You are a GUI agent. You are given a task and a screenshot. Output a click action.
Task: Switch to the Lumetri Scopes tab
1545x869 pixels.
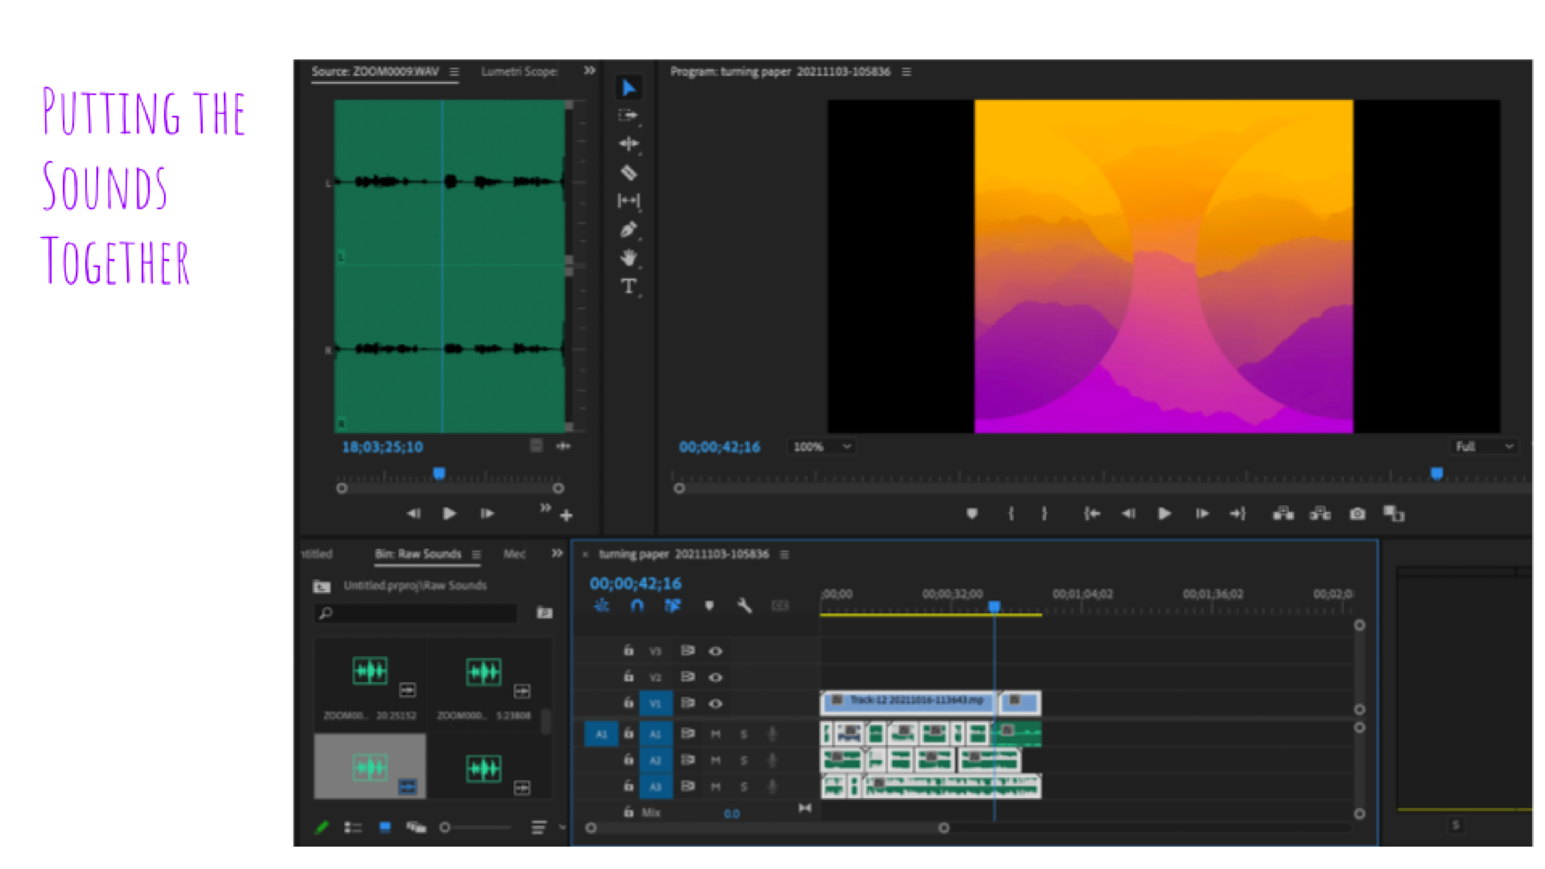tap(519, 72)
